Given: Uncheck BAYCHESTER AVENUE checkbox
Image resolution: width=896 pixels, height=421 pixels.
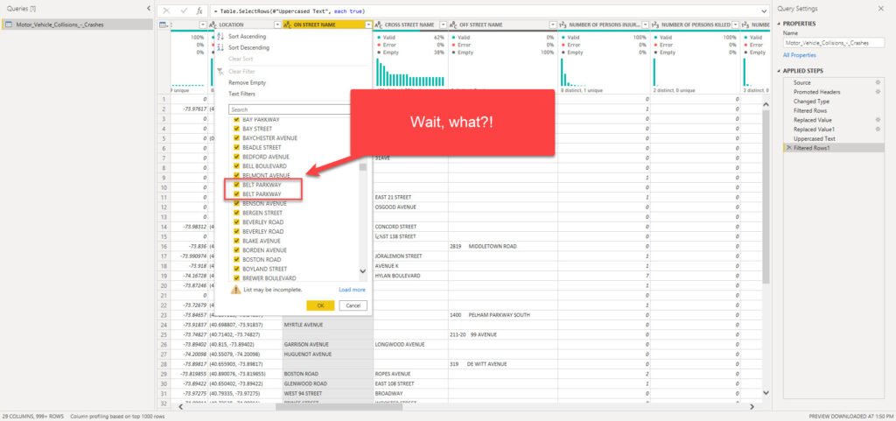Looking at the screenshot, I should coord(236,138).
